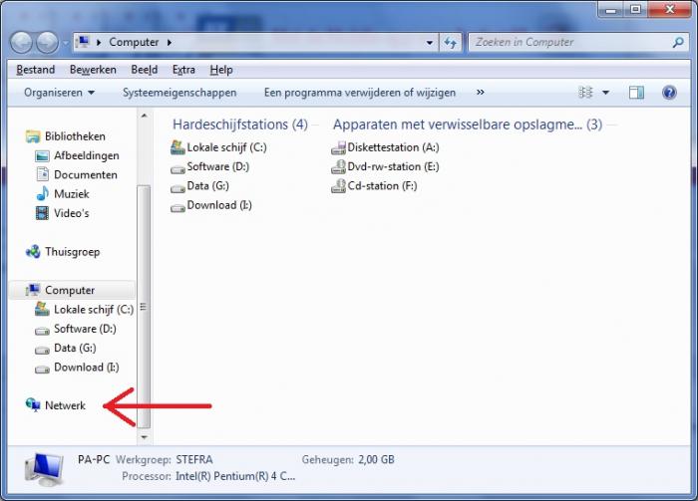Click the Download (I:) drive icon in main pane
Screen dimensions: 698x501
177,207
